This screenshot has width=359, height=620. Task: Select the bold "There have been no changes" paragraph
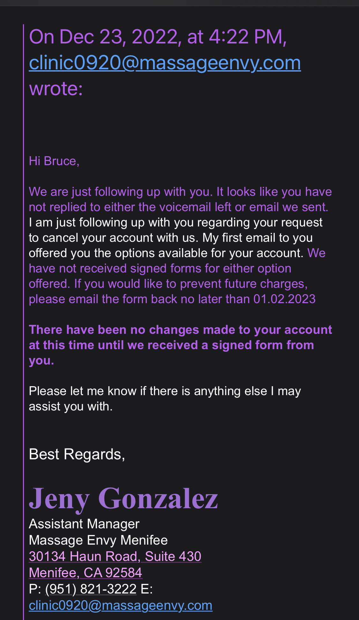180,345
